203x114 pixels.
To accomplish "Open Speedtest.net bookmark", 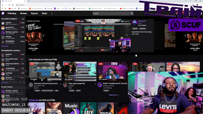I will click(x=80, y=9).
